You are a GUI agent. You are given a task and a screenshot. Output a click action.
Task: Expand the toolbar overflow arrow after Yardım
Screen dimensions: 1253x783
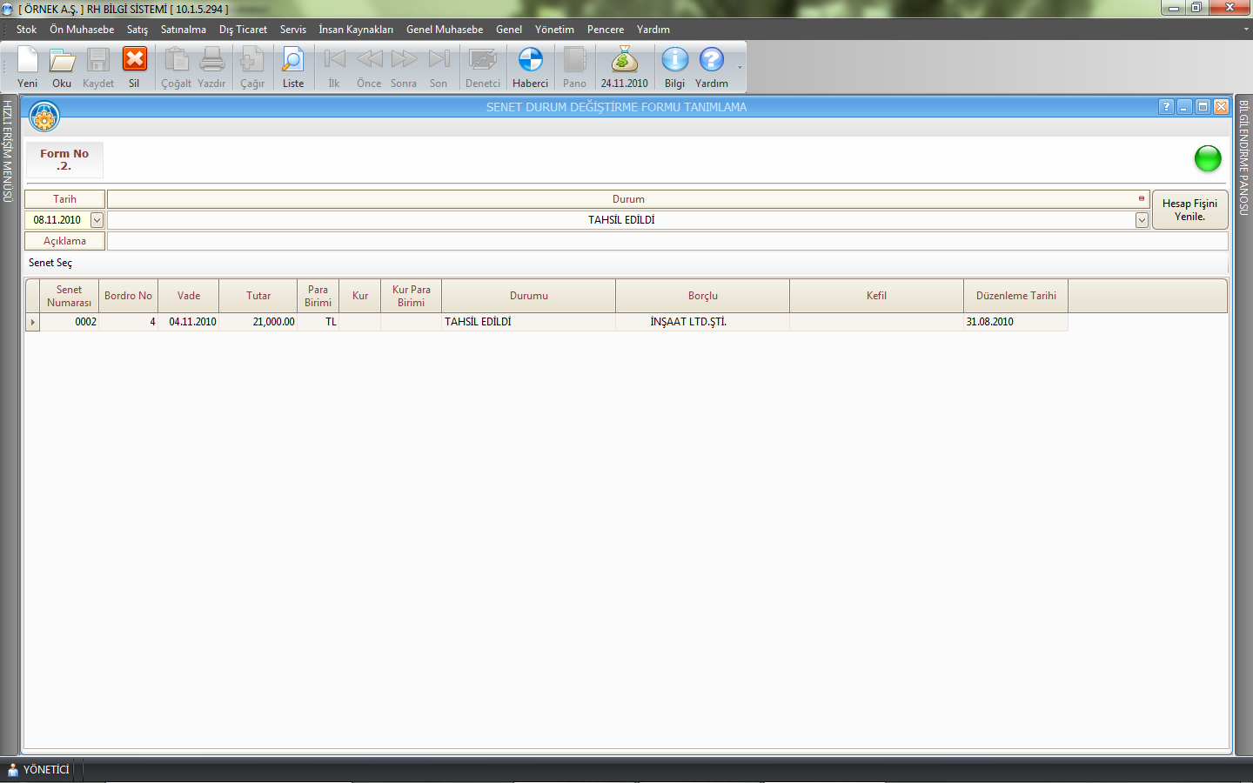(x=740, y=68)
